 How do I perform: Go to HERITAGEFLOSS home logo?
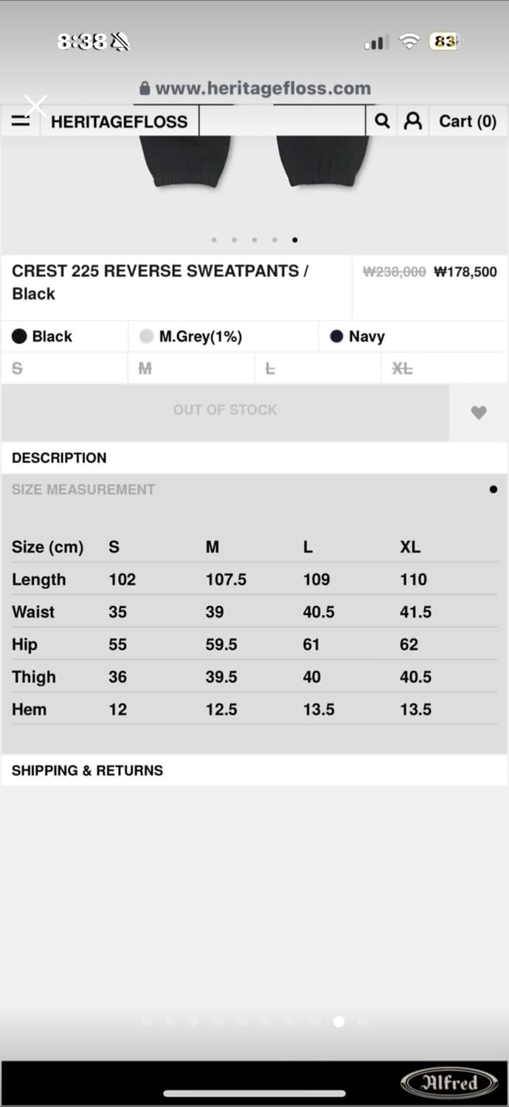pos(119,122)
